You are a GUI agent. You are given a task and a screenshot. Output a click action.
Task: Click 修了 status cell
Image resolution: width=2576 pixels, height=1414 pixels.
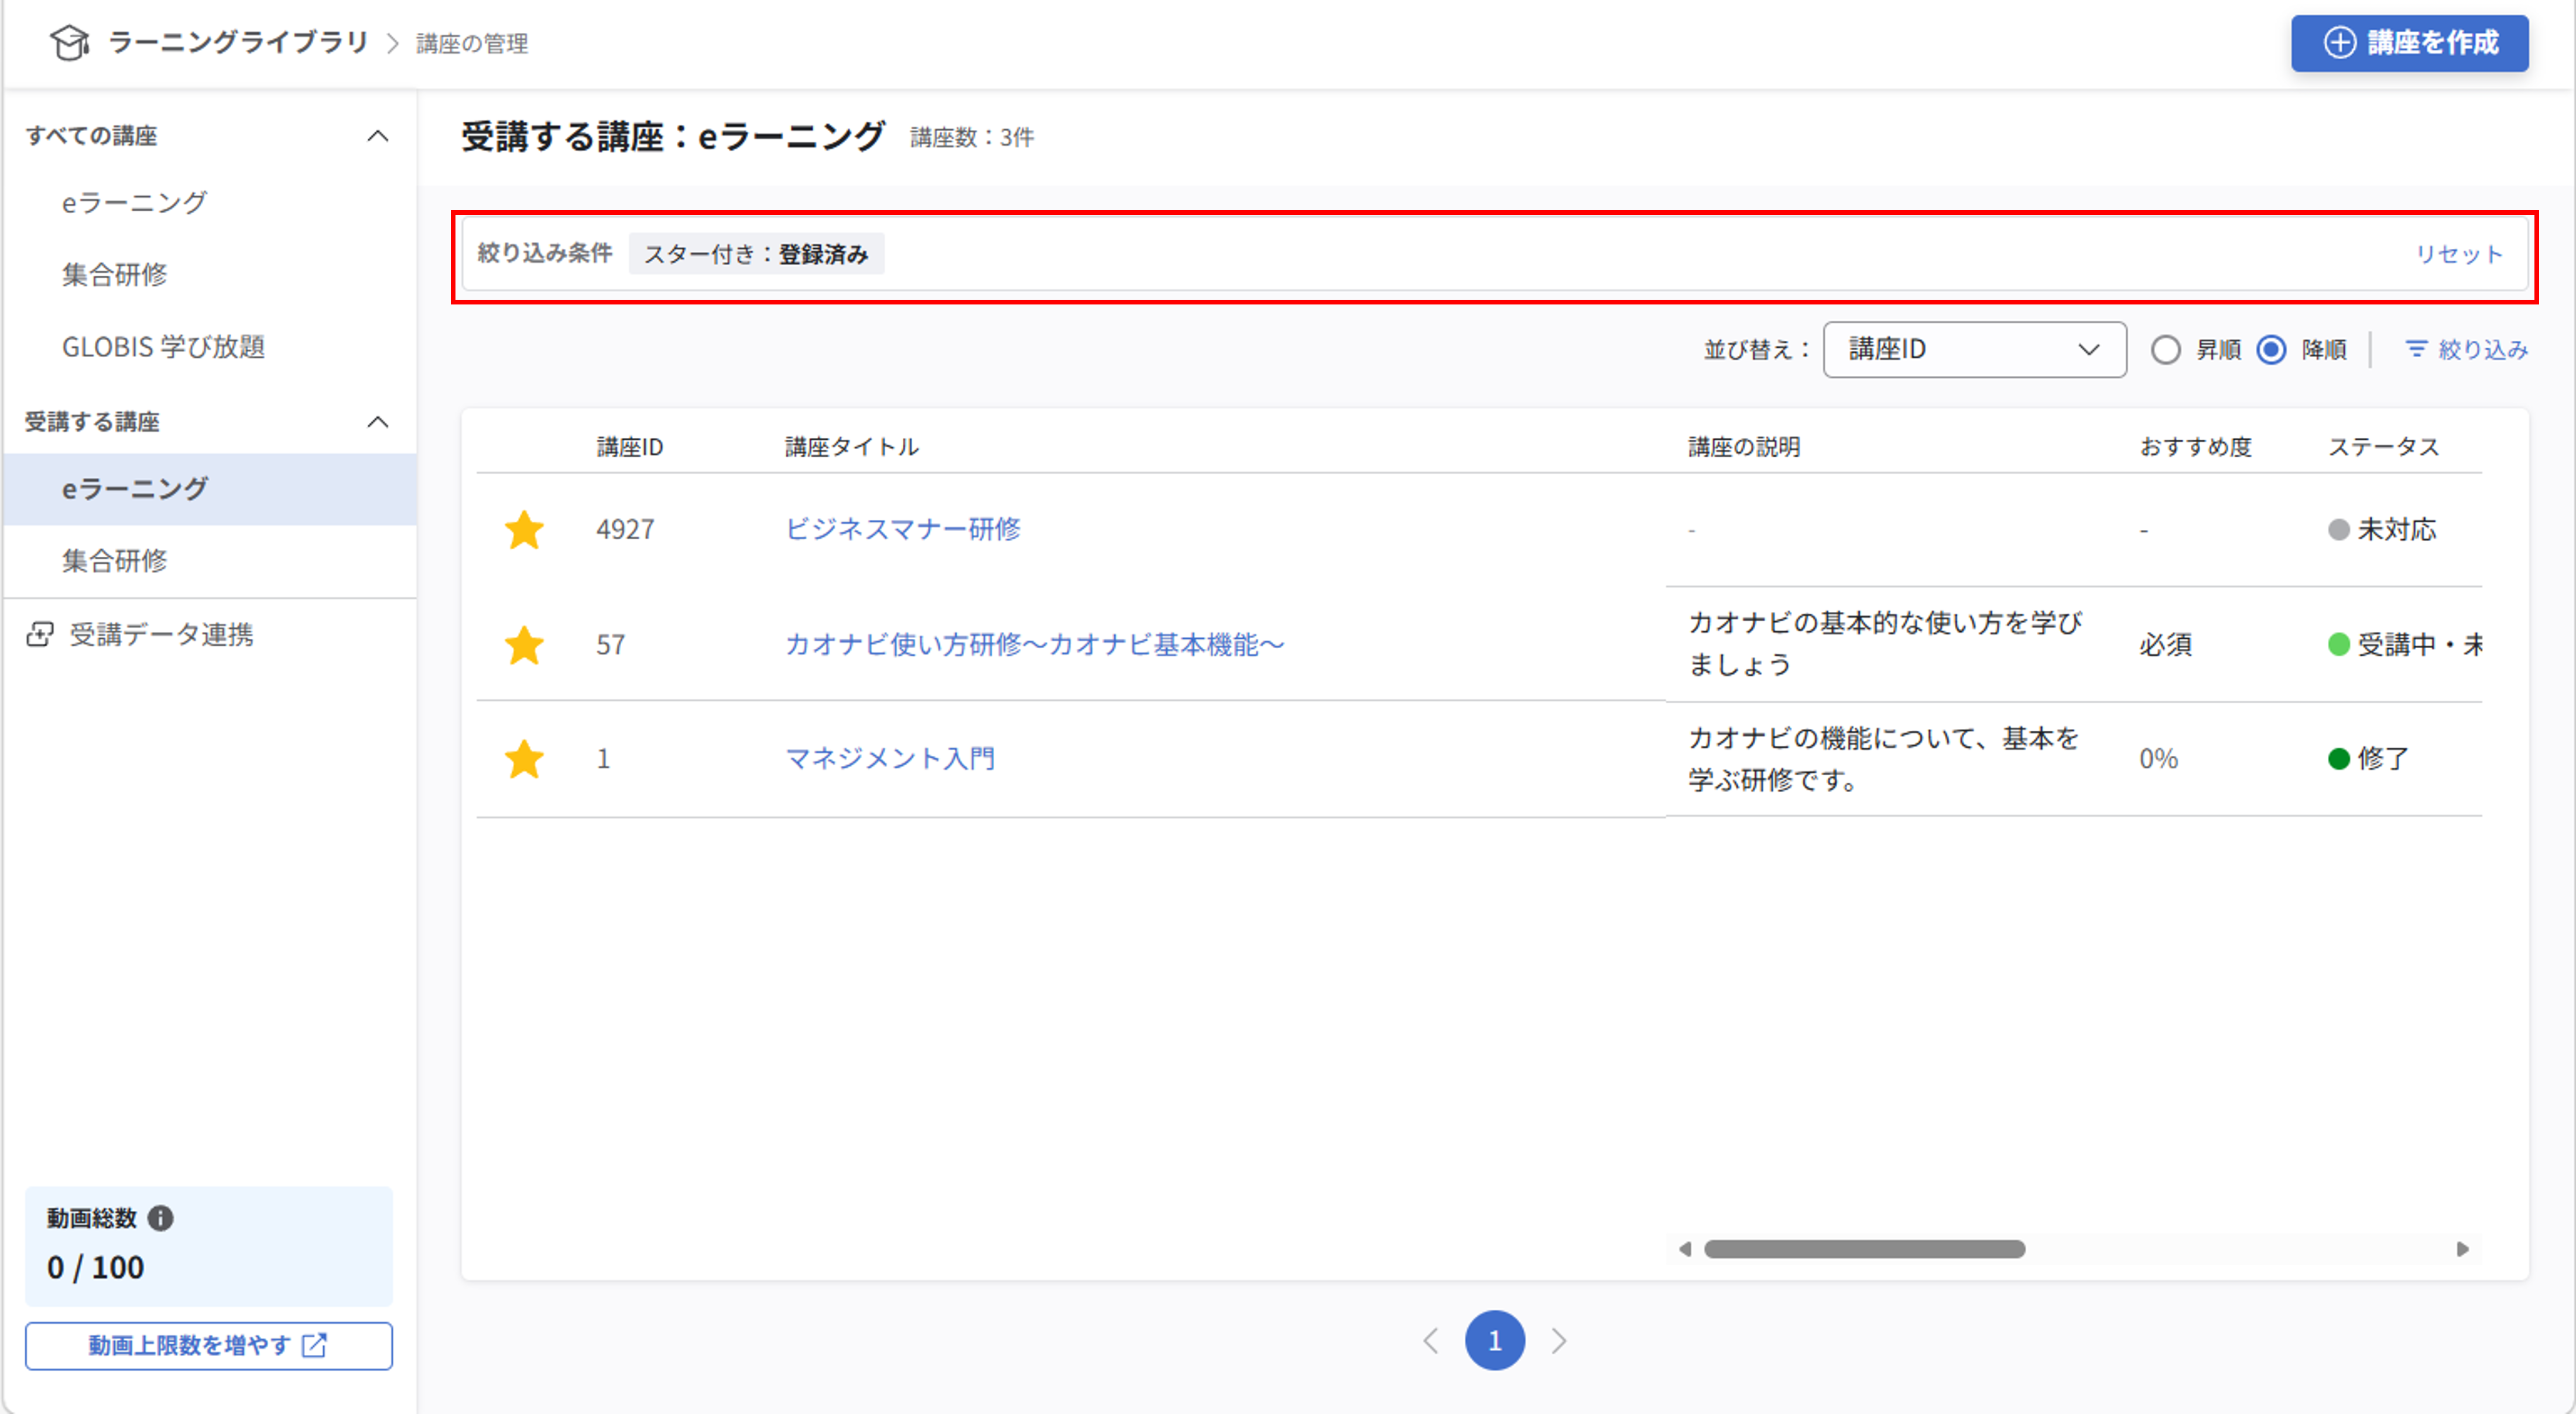click(x=2368, y=759)
